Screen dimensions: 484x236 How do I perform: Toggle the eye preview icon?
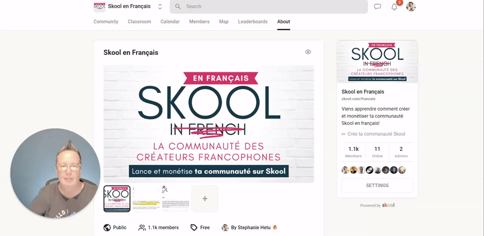tap(308, 52)
